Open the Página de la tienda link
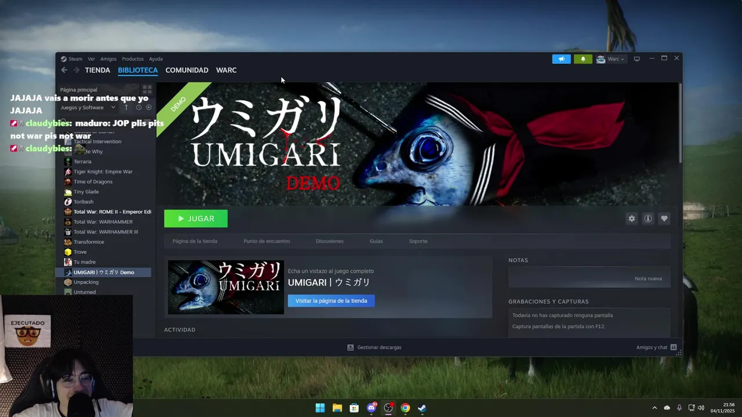742x417 pixels. 195,241
